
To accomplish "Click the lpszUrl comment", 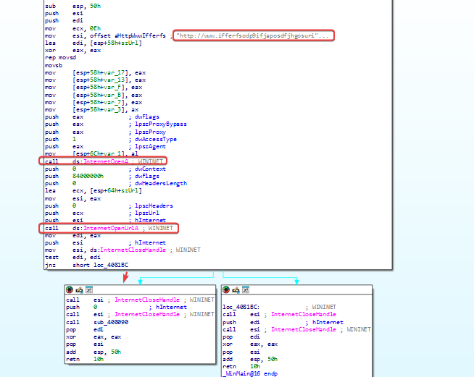I will 147,213.
